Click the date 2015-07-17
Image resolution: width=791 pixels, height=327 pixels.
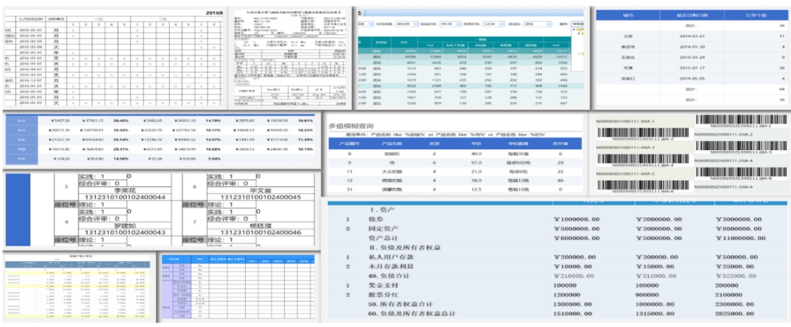coord(691,68)
